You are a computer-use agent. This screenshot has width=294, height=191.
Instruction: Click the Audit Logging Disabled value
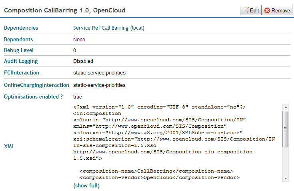83,61
